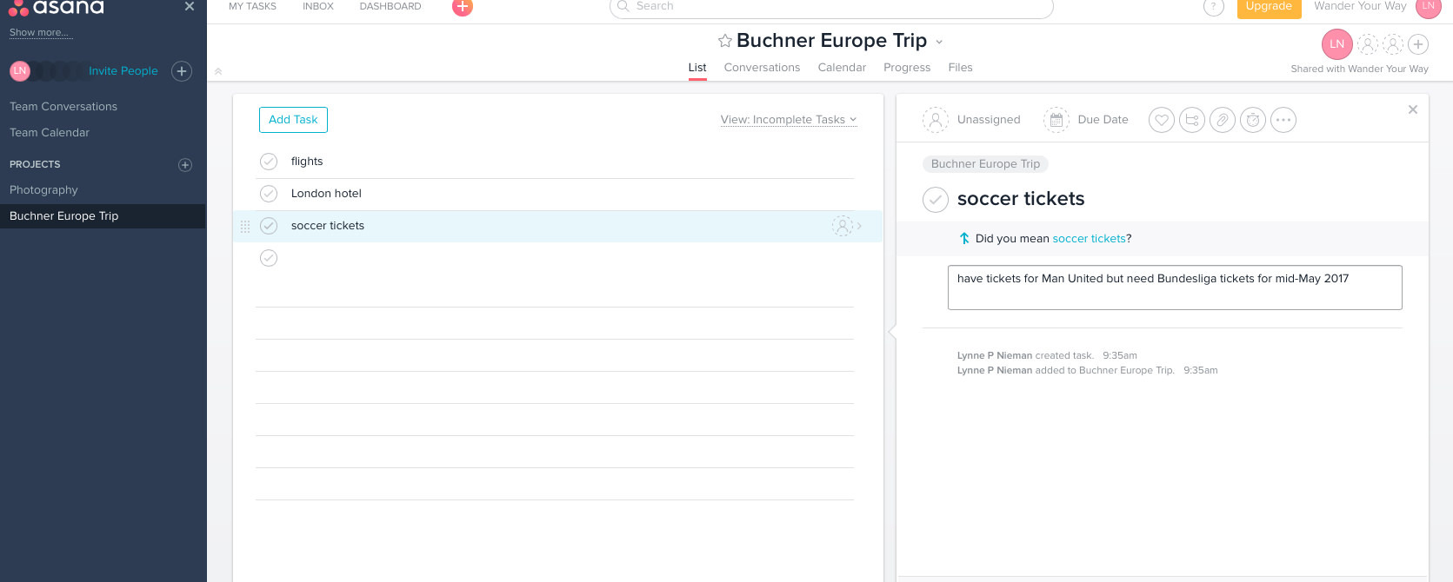Click the Unassigned person icon
Viewport: 1453px width, 582px height.
pos(935,120)
